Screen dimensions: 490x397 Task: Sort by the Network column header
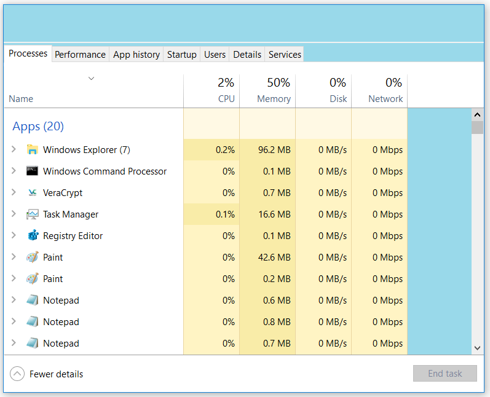click(379, 91)
